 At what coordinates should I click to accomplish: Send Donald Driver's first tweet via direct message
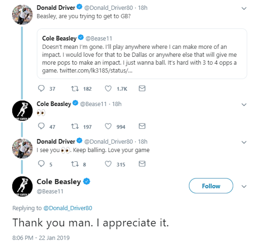tap(142, 89)
